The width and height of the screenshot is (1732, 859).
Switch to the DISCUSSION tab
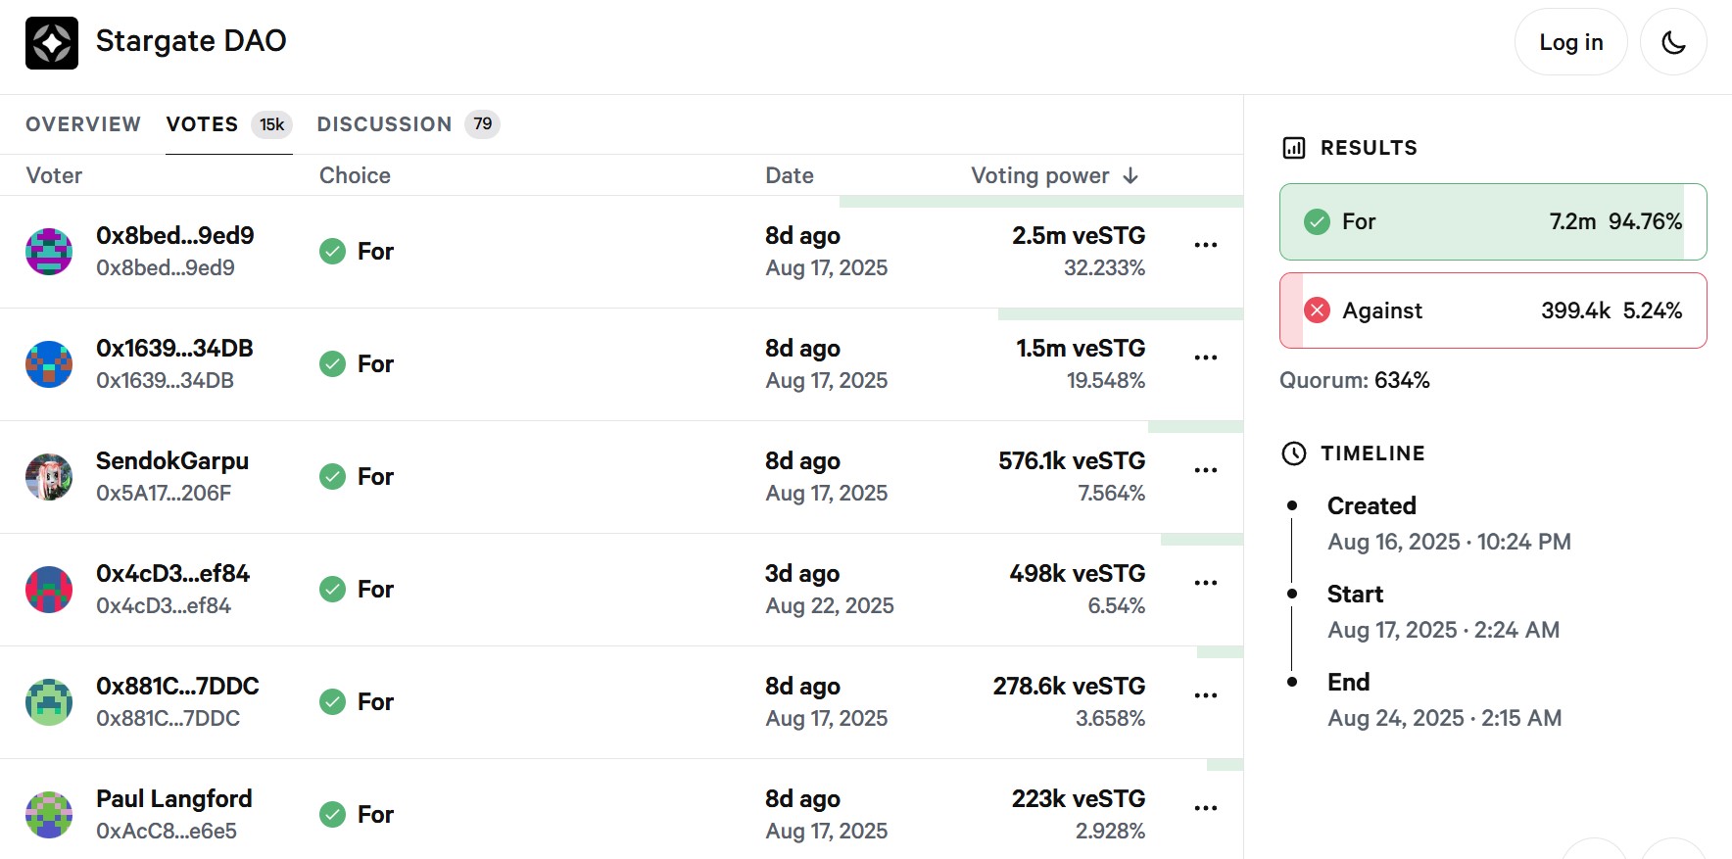[385, 123]
